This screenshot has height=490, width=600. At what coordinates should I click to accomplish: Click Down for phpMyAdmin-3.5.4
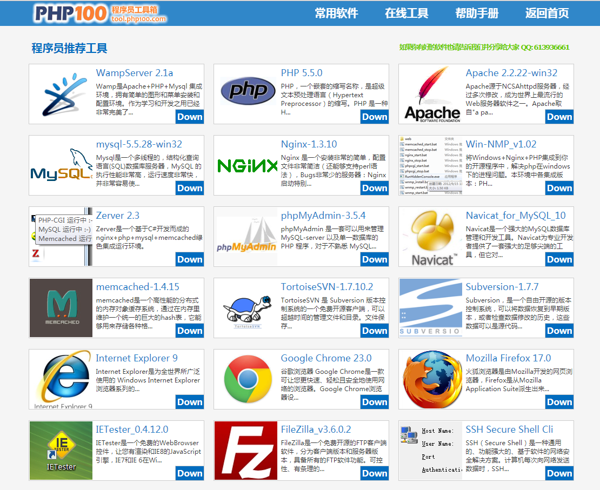pos(375,259)
